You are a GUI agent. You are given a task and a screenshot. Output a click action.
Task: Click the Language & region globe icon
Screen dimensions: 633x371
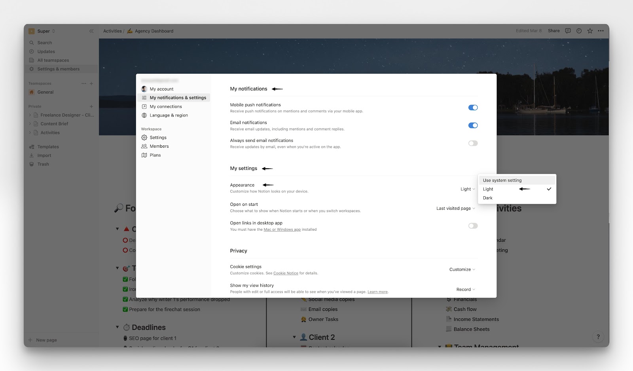tap(144, 115)
